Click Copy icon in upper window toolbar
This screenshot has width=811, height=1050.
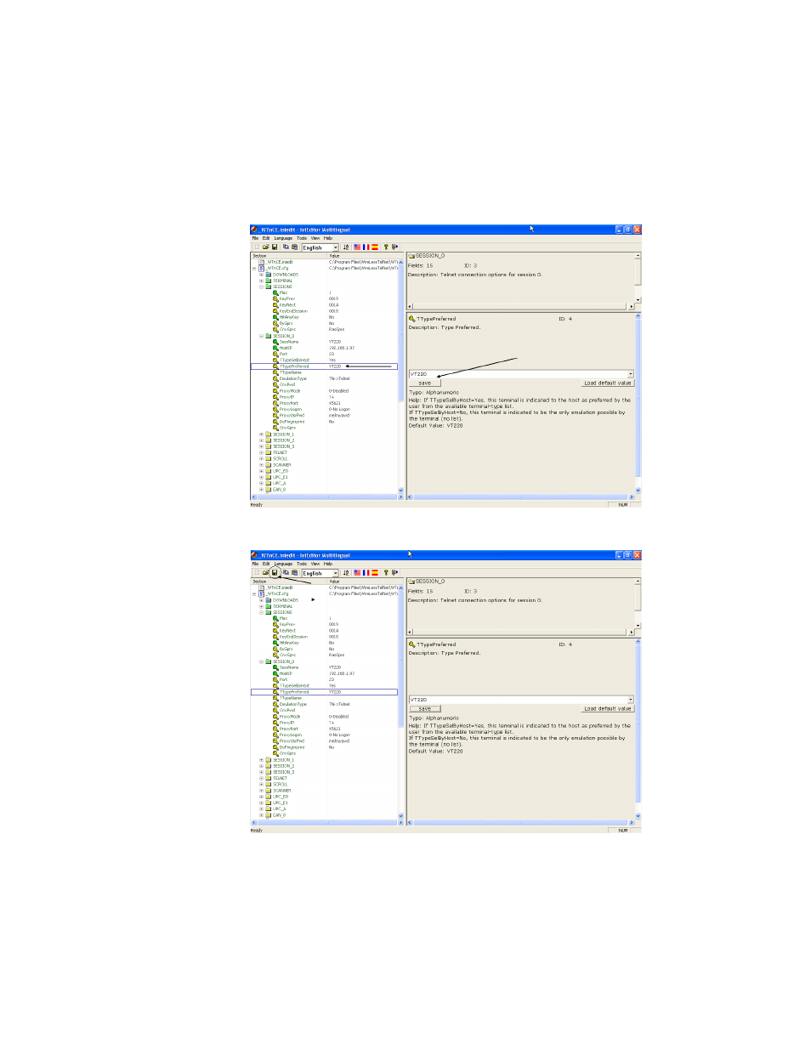[x=286, y=247]
